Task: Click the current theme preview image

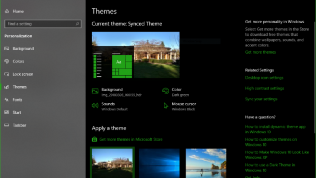Action: tap(136, 55)
